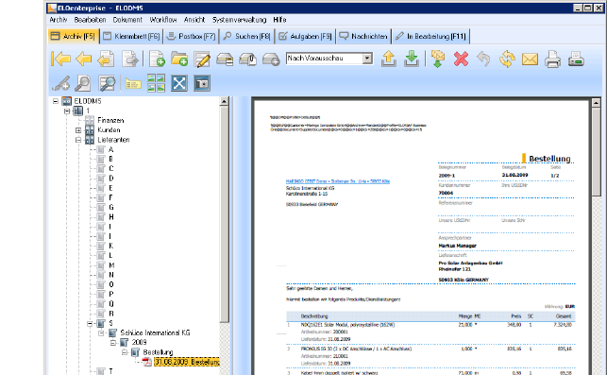
Task: Switch to the Aufgaben (F9) tab
Action: point(306,36)
